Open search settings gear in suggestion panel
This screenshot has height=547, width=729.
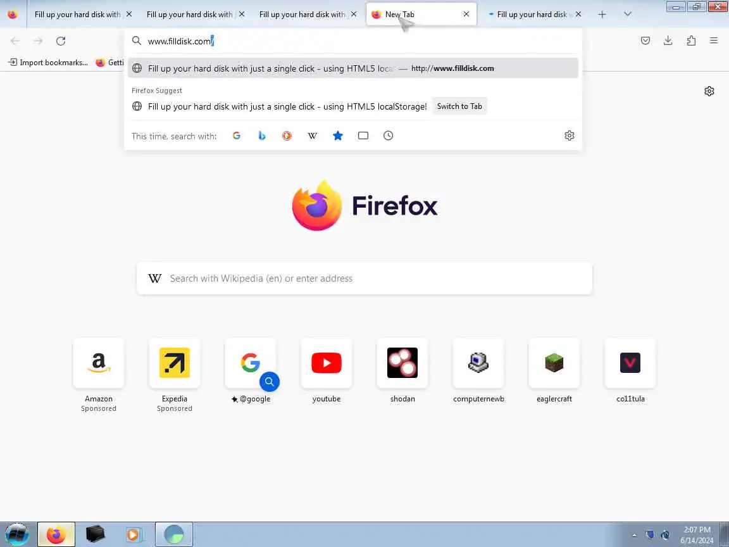click(x=570, y=135)
